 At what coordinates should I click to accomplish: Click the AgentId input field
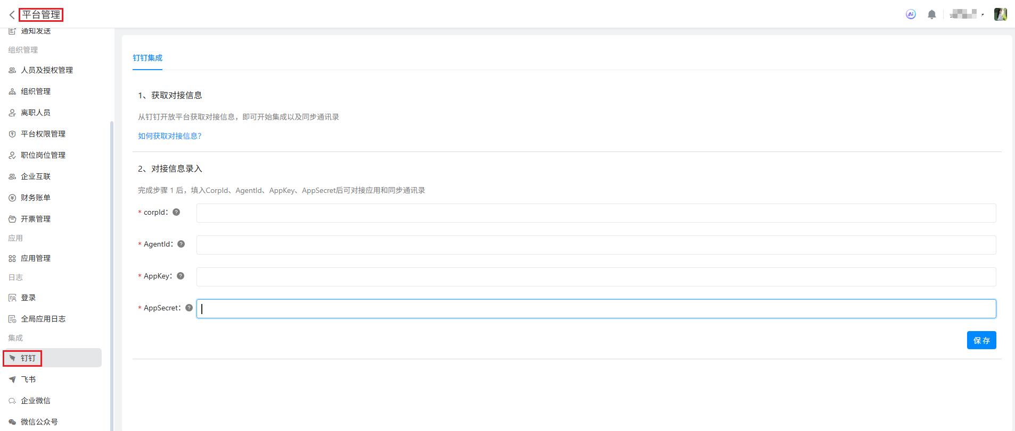(x=595, y=245)
